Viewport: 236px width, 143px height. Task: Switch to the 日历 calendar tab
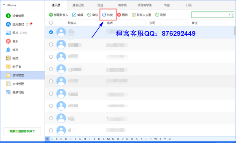pyautogui.click(x=189, y=5)
